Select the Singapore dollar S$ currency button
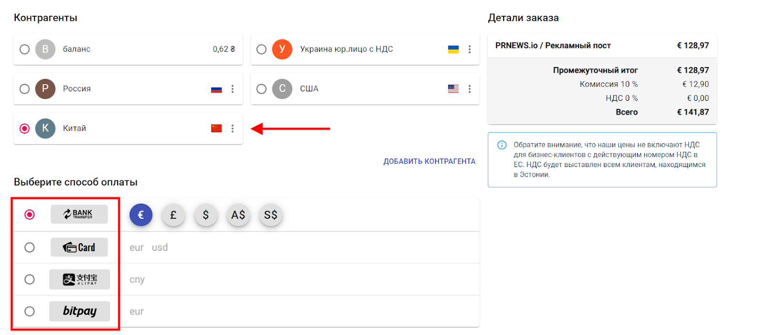Screen dimensions: 763x335 tap(271, 215)
